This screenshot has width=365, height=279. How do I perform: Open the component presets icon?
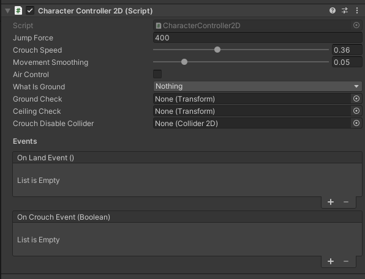pos(345,10)
